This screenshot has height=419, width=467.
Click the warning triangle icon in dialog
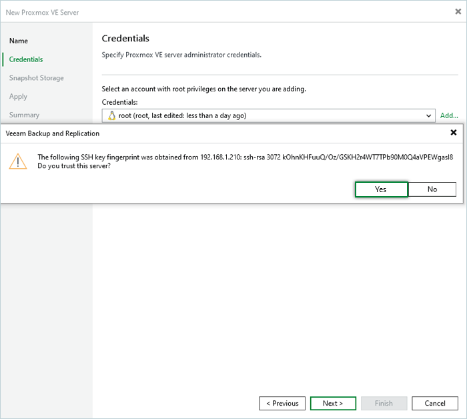18,161
